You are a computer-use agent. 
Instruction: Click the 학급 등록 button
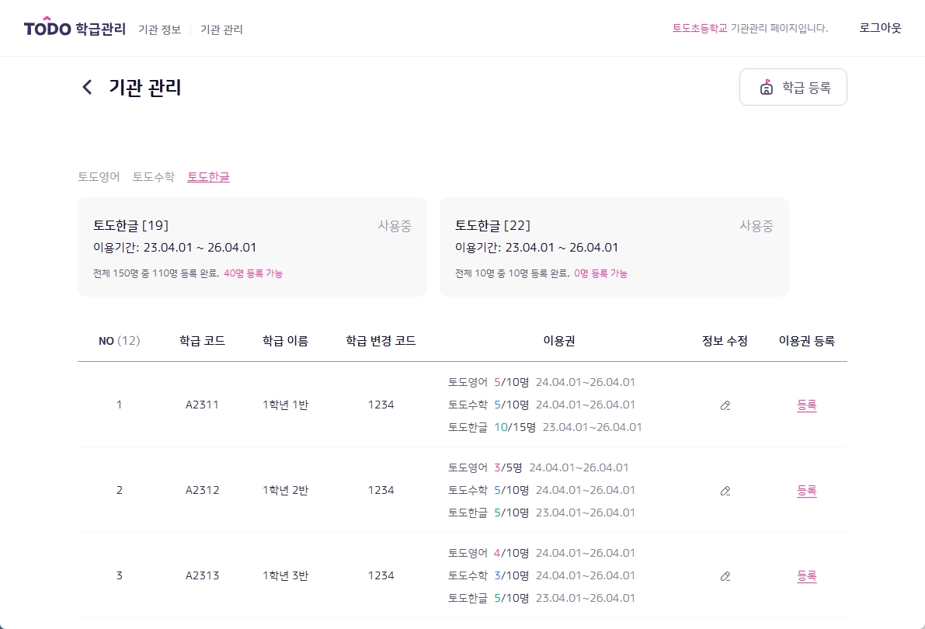[x=793, y=88]
